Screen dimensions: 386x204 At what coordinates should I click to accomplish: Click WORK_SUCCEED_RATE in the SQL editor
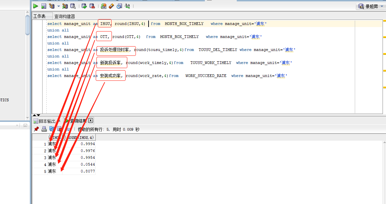[x=206, y=76]
